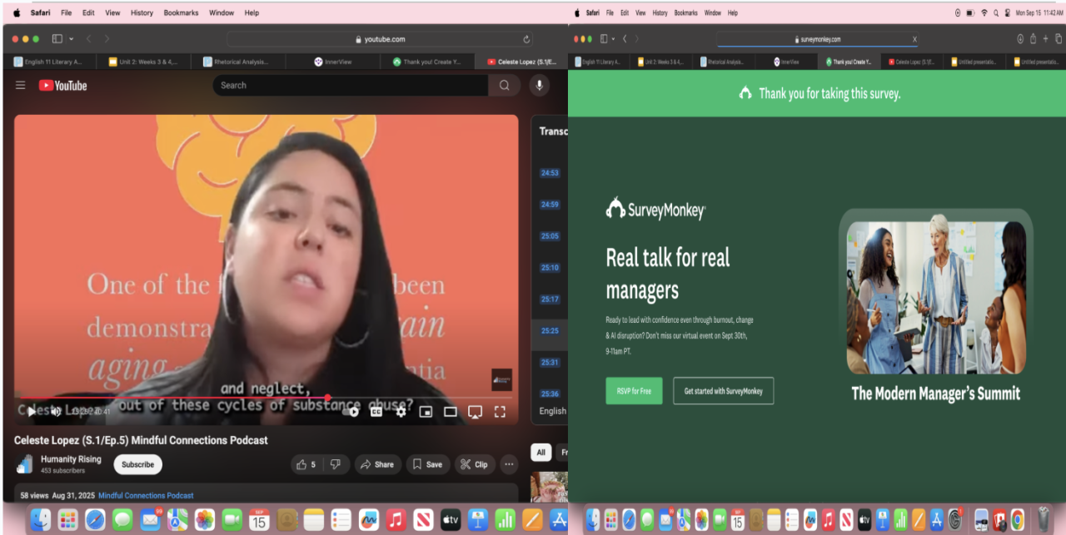This screenshot has height=535, width=1066.
Task: Click the youtube.com address bar
Action: click(380, 39)
